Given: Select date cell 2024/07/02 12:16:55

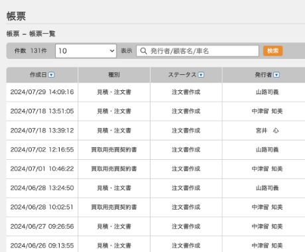Looking at the screenshot, I should click(x=42, y=150).
